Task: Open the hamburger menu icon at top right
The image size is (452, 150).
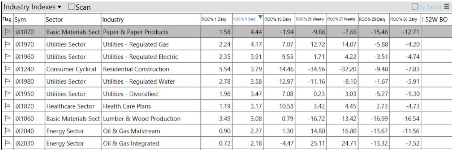Action: point(447,7)
